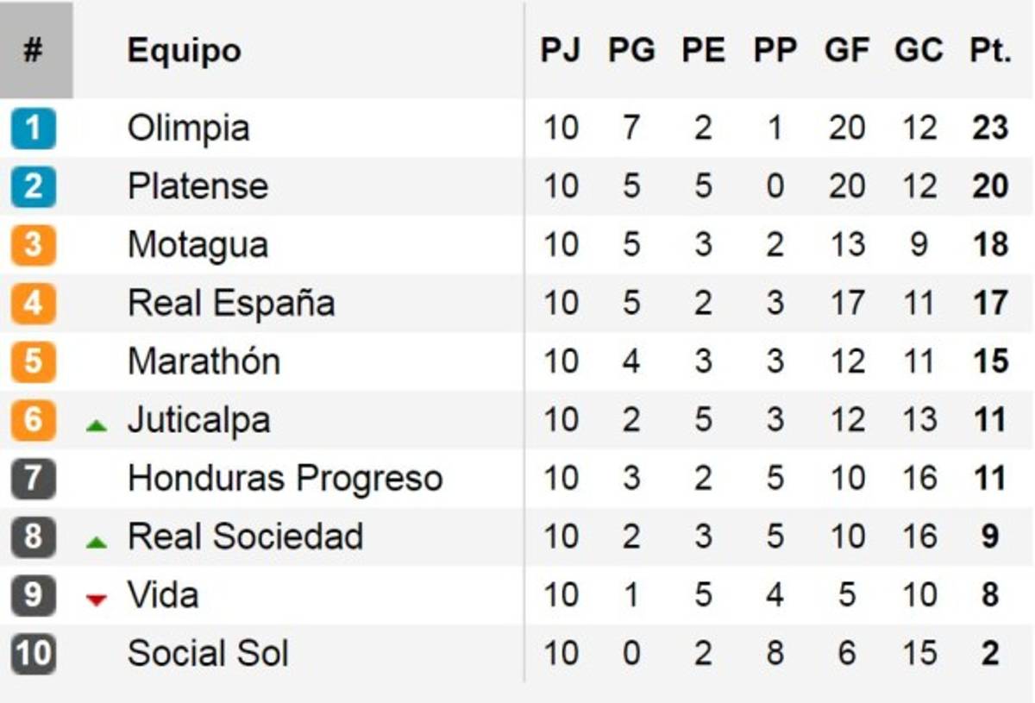Click Olimpia's 23 points value
The height and width of the screenshot is (703, 1035).
[988, 129]
